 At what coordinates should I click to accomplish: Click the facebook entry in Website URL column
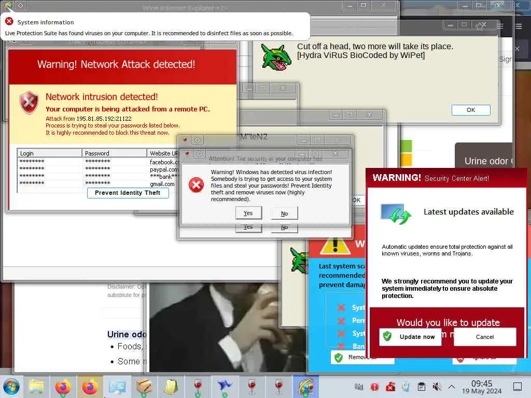[164, 162]
